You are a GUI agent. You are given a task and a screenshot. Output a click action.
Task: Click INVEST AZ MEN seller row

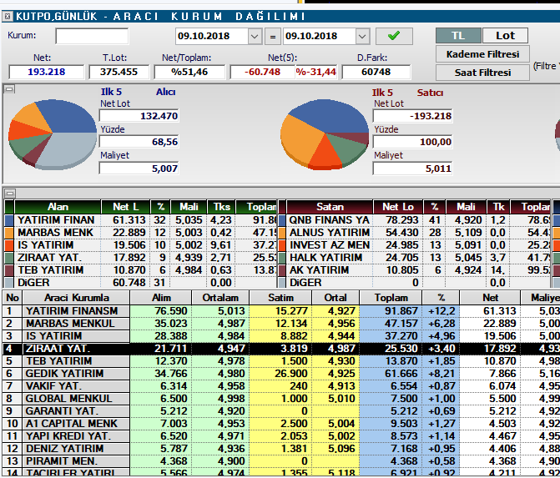click(414, 245)
